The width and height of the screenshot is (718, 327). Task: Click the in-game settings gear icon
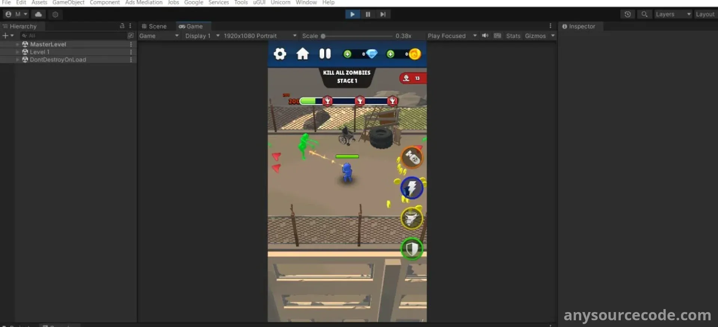[x=280, y=54]
